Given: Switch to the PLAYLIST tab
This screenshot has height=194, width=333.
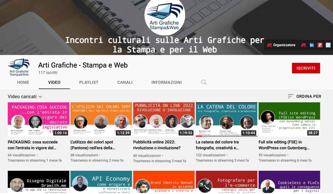Looking at the screenshot, I should (89, 82).
